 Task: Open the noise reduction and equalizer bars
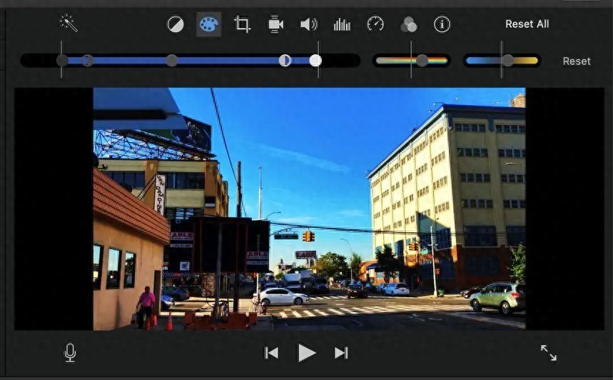(342, 24)
